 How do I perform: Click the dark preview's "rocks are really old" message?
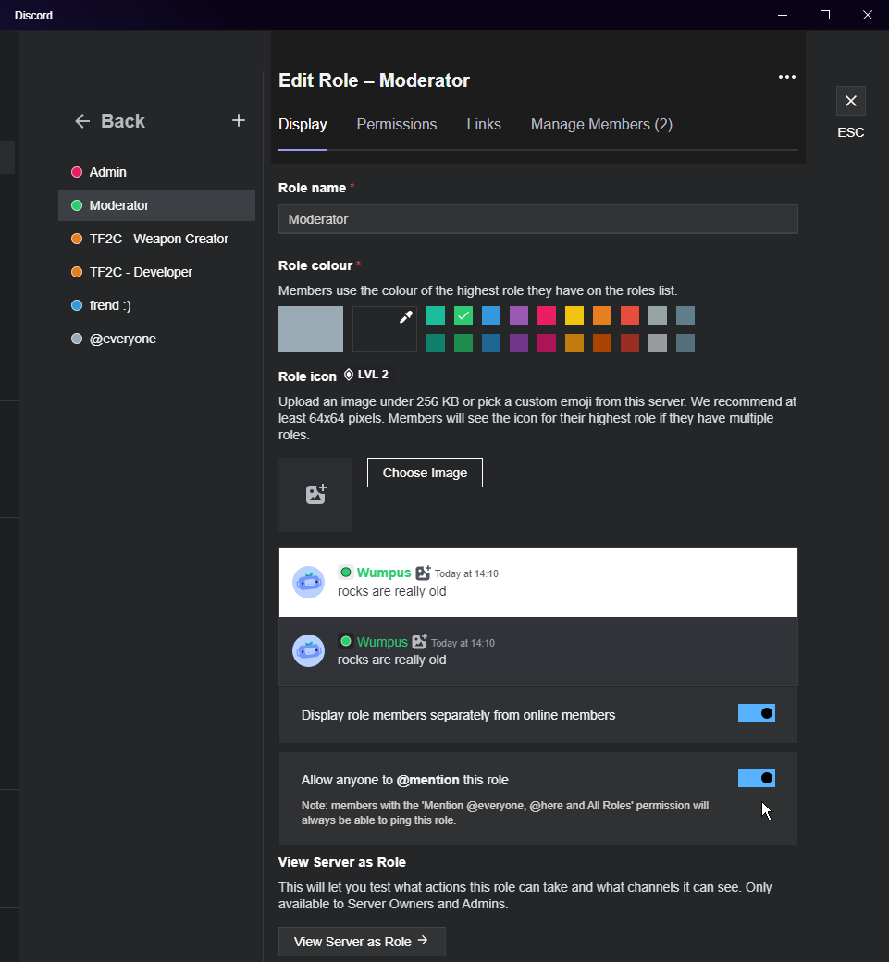(392, 660)
